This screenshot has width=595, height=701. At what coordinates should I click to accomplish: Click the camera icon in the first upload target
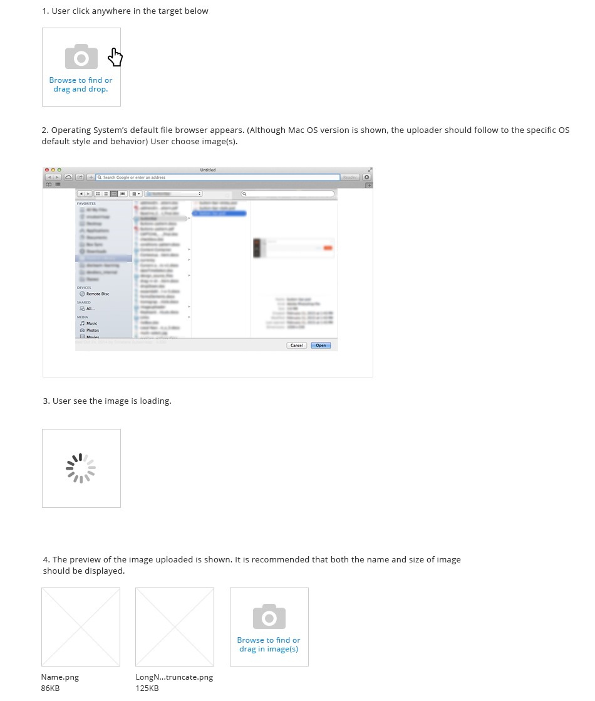81,56
